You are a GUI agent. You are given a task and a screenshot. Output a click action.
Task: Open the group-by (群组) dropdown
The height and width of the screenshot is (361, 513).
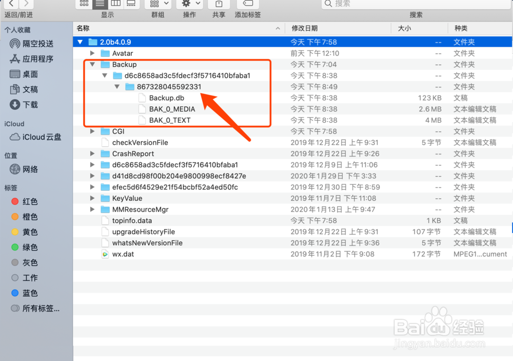pyautogui.click(x=159, y=3)
